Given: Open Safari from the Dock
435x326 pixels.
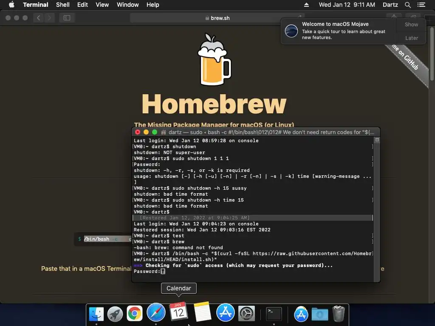Looking at the screenshot, I should (156, 312).
